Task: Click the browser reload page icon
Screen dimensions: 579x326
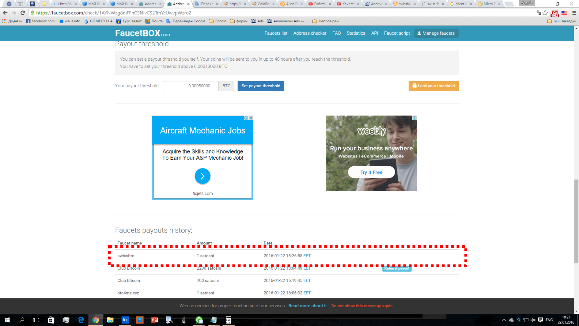Action: 23,13
